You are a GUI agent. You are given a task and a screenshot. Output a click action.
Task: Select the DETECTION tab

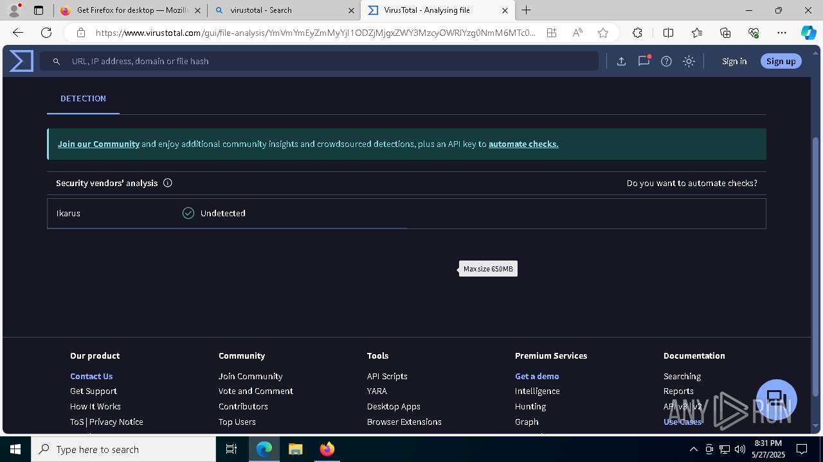(83, 99)
